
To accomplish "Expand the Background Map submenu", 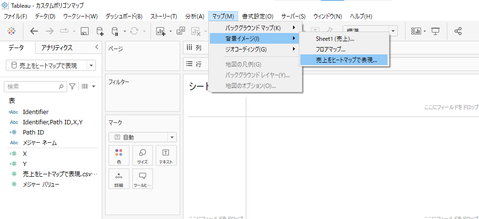I will pos(256,28).
